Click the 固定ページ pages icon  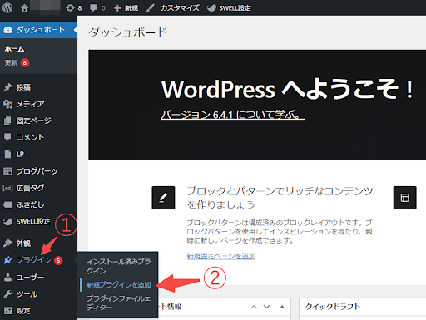[x=7, y=121]
